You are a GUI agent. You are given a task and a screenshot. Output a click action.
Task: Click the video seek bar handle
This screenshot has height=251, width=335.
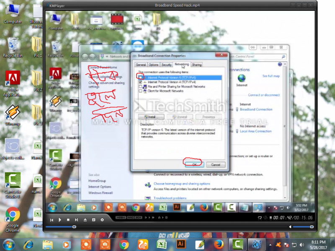74,227
